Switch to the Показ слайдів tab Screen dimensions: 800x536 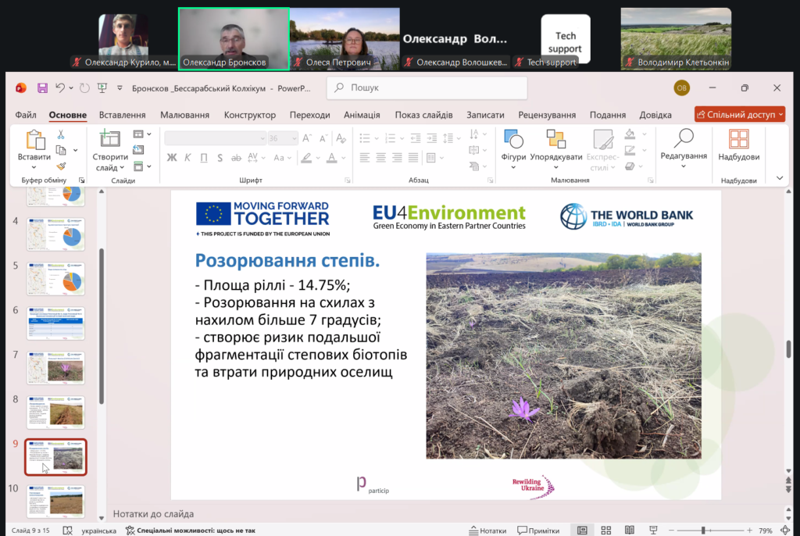(423, 115)
